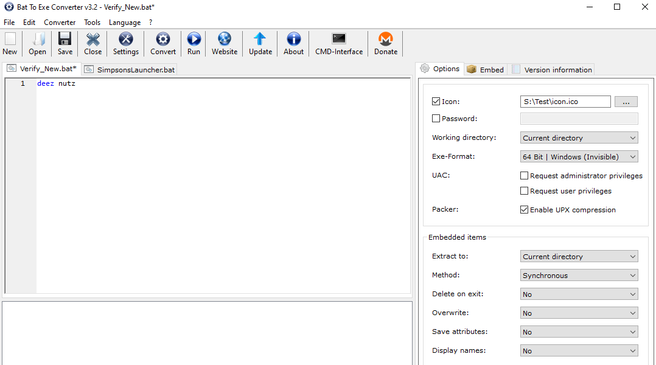Click the empty output log pane

pyautogui.click(x=207, y=333)
